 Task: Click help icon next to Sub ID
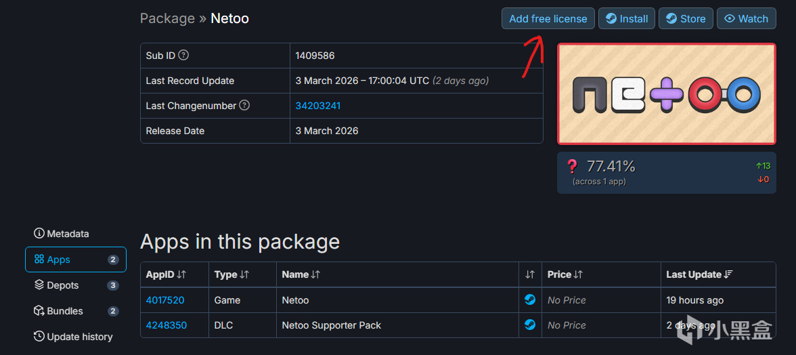(x=183, y=56)
